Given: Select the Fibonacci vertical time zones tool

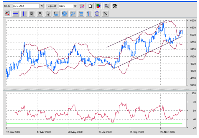Looking at the screenshot, I should point(88,13).
